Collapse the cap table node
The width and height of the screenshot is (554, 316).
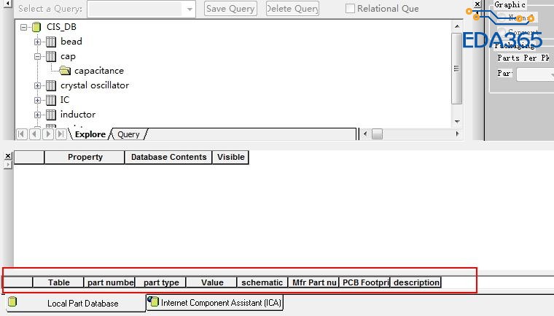coord(37,57)
